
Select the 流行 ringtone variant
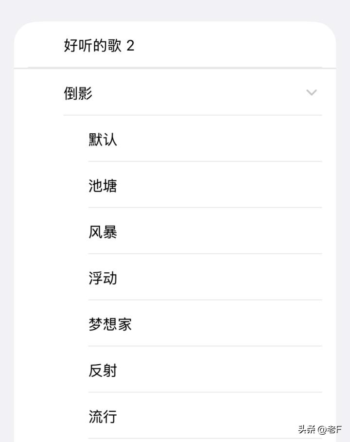pos(103,416)
